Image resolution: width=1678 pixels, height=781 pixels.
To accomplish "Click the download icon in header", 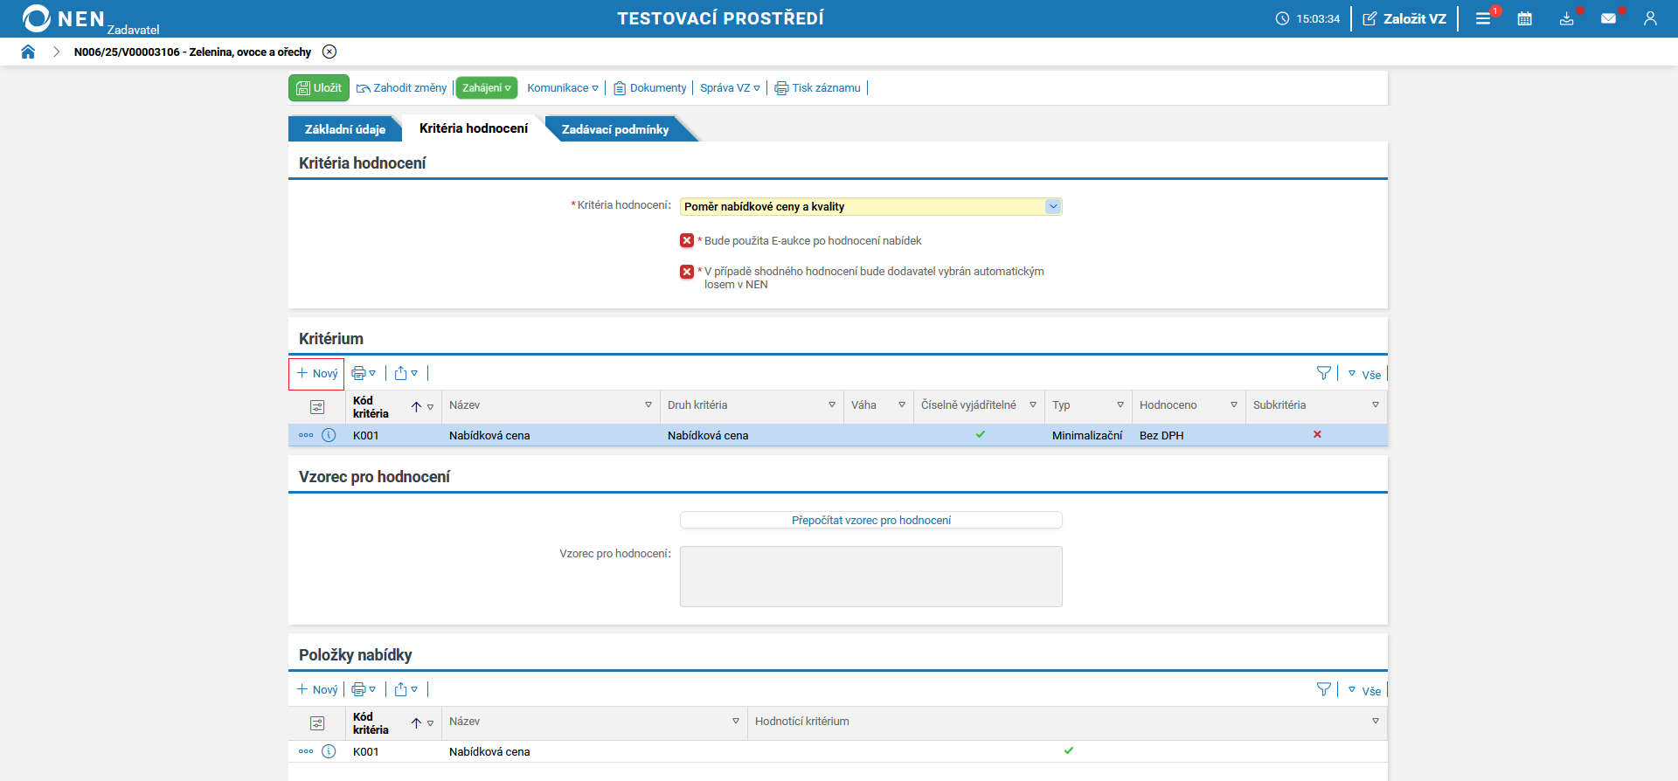I will (1566, 18).
